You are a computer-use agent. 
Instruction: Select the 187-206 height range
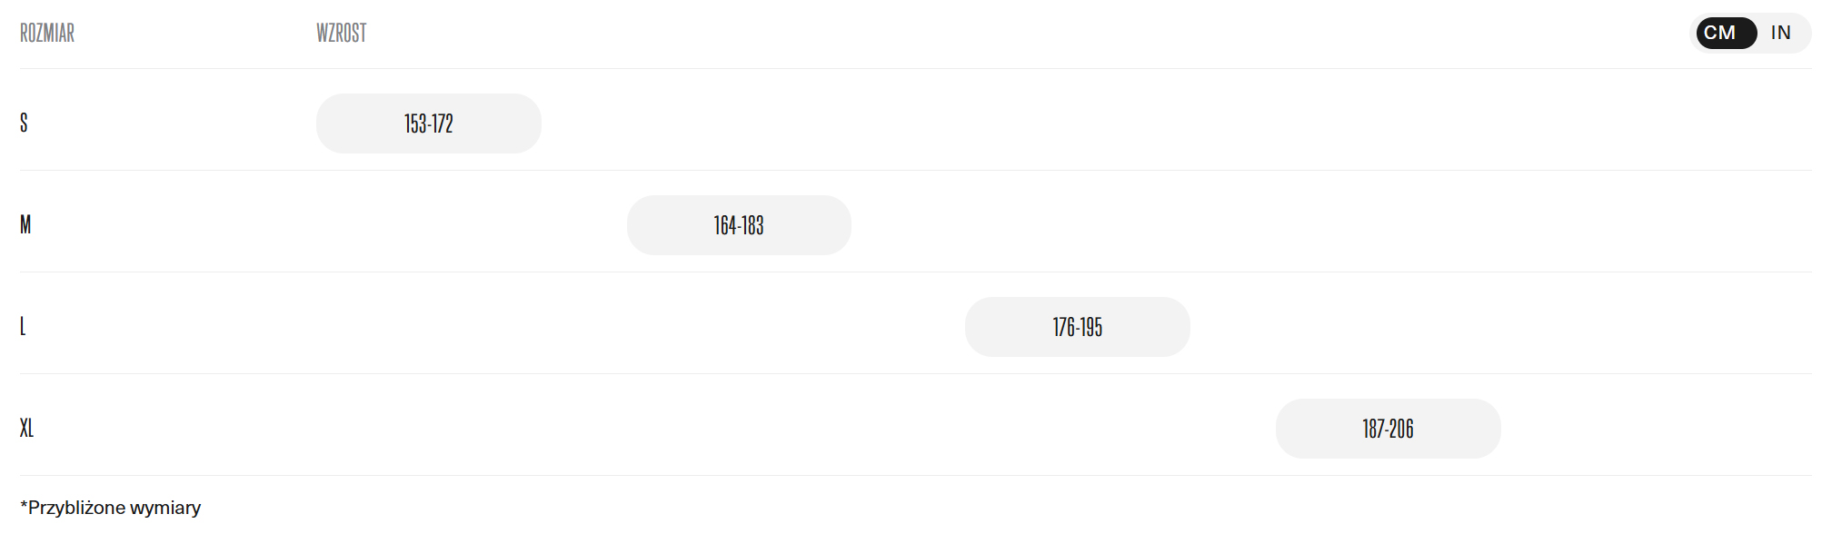1388,429
